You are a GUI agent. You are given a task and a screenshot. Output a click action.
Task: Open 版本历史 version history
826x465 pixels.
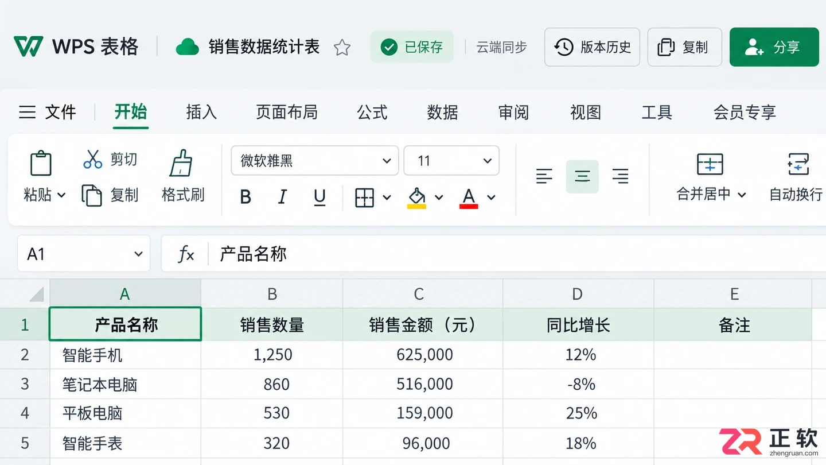pos(592,47)
